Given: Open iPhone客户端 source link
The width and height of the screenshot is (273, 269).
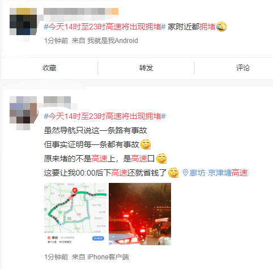Looking at the screenshot, I should click(108, 257).
